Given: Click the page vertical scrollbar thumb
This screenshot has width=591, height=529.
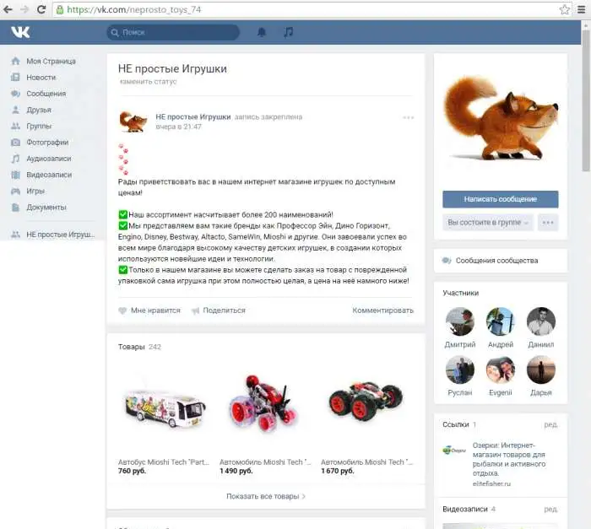Looking at the screenshot, I should pos(585,100).
